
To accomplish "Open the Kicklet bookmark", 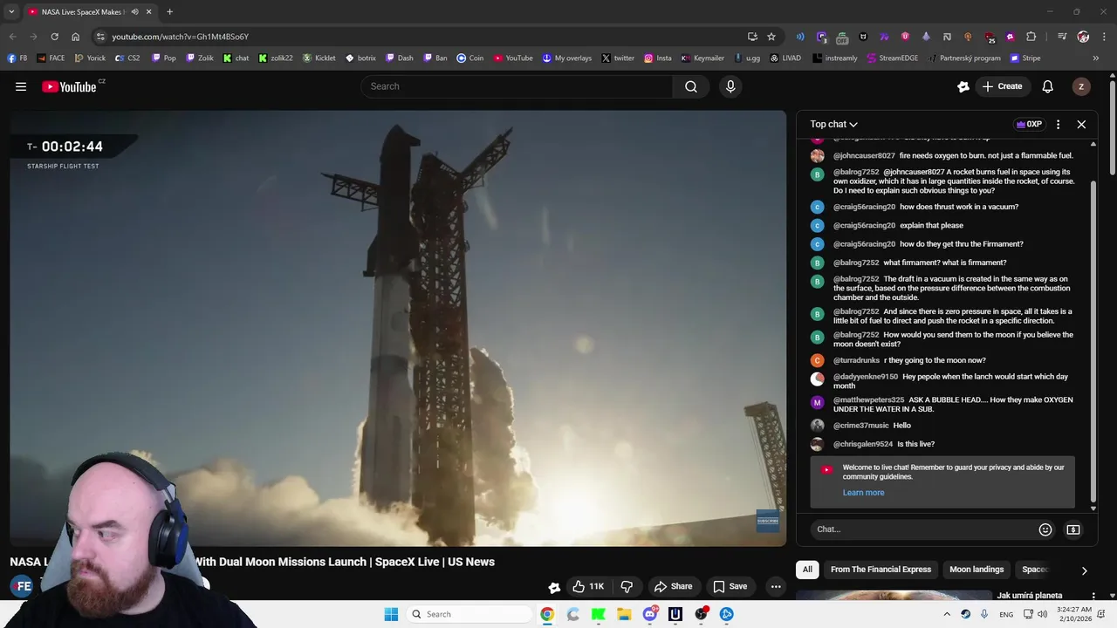I will [319, 58].
